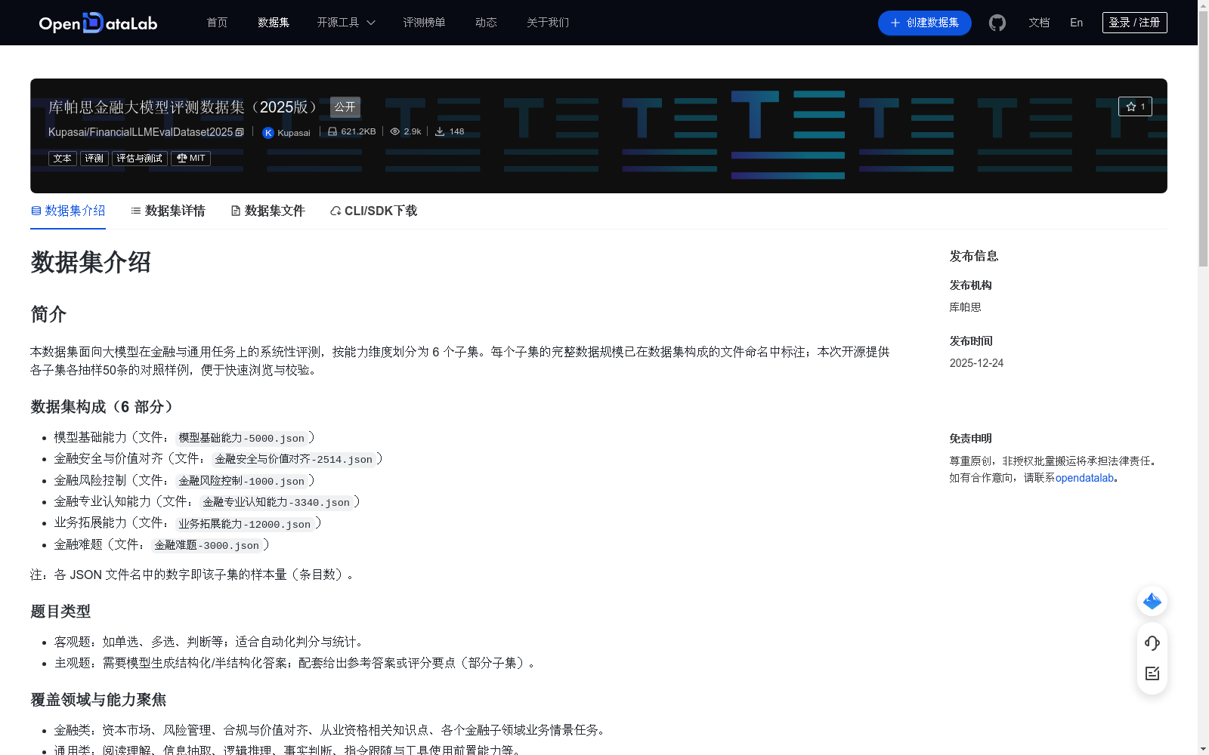Click the publish date 2025-12-24
1209x755 pixels.
tap(976, 363)
